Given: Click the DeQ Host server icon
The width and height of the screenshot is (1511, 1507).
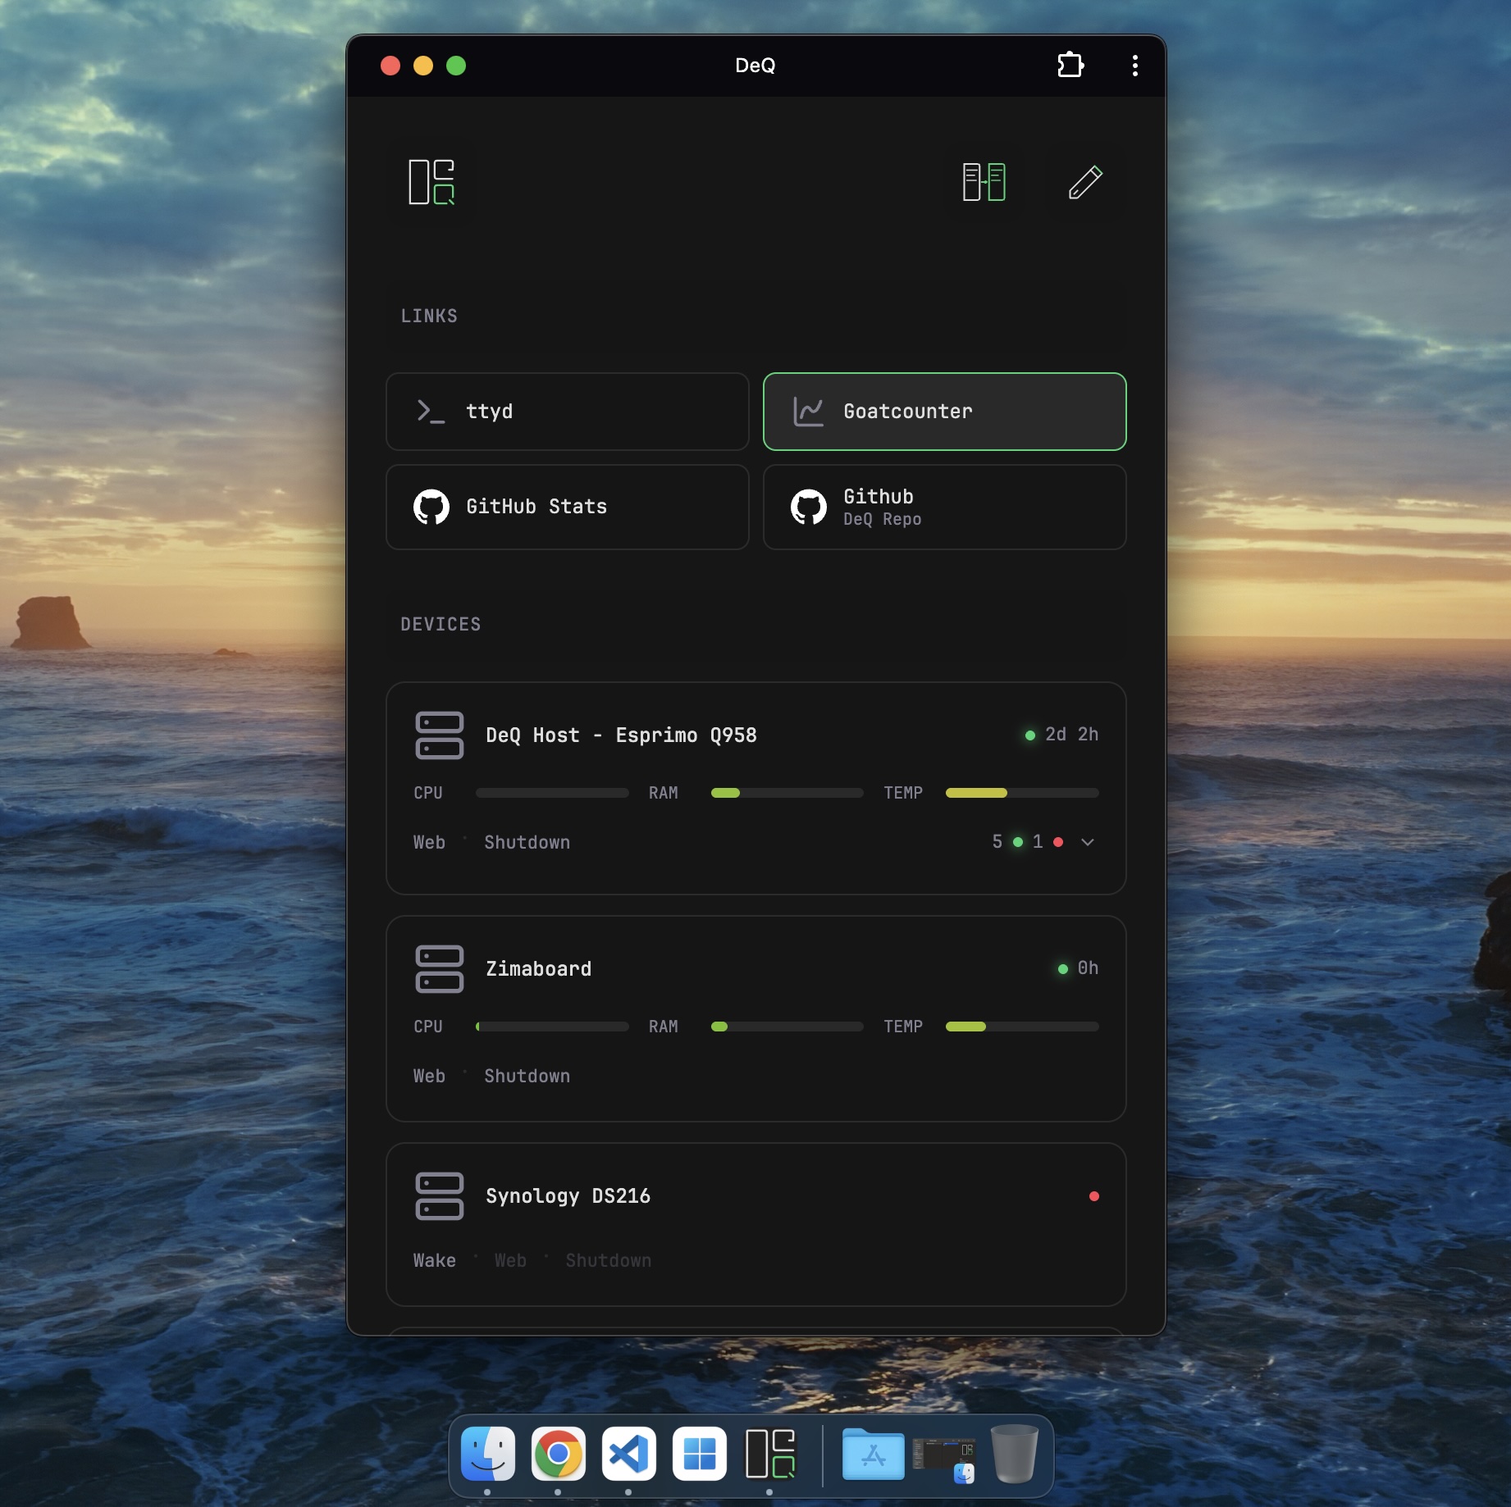Looking at the screenshot, I should pos(439,735).
